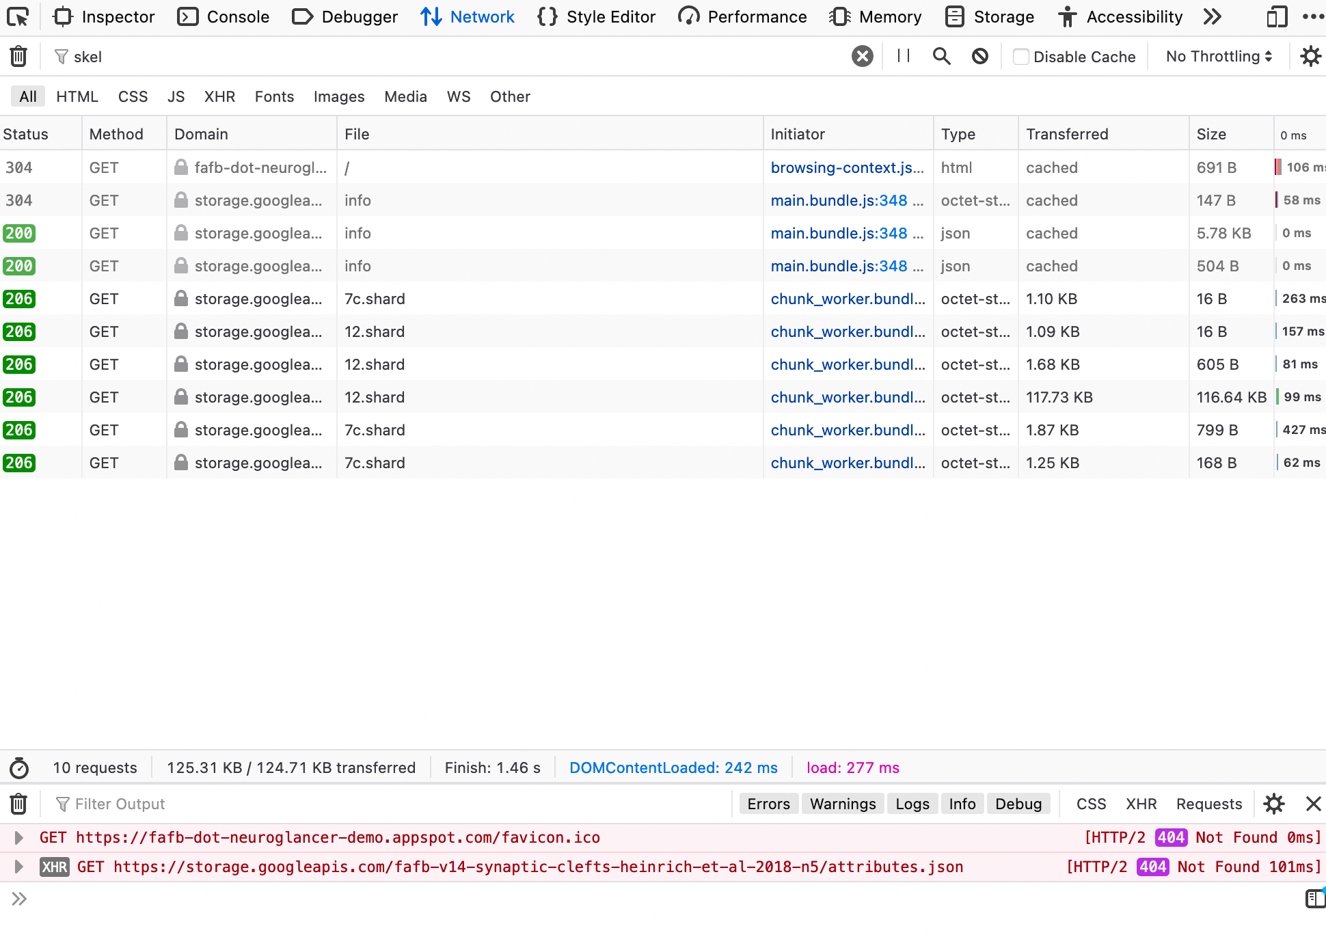Open the chunk_worker.bundle initiator link
Image resolution: width=1326 pixels, height=950 pixels.
[x=848, y=299]
